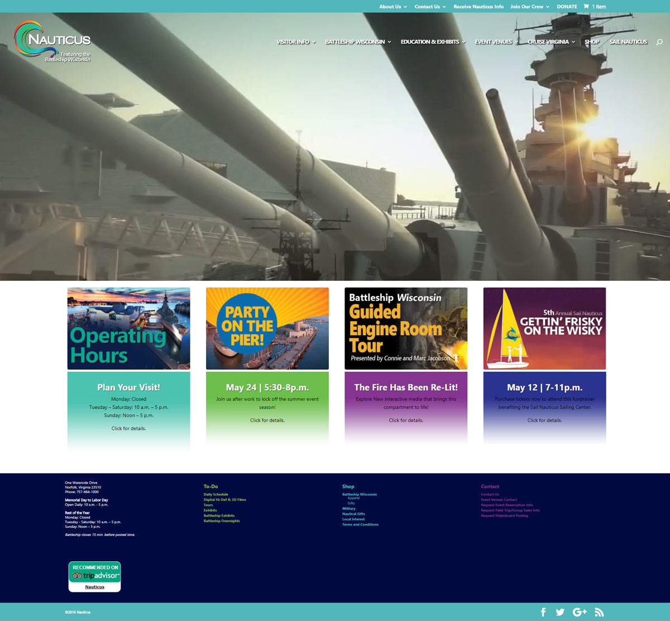The width and height of the screenshot is (670, 621).
Task: Open the shopping cart icon
Action: click(x=586, y=7)
